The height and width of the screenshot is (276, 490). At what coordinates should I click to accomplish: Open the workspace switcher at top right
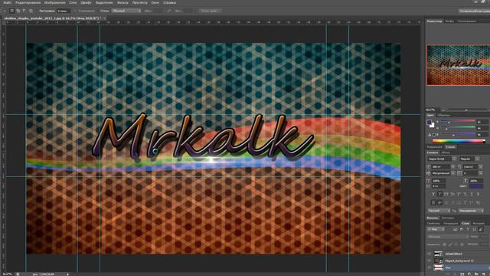tap(475, 11)
